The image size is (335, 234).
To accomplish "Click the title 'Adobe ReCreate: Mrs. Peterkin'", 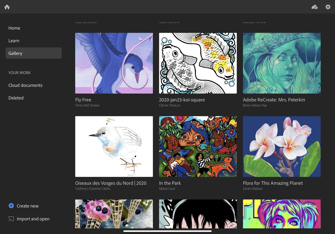I will (274, 100).
